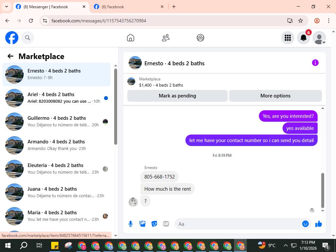Open the Chrome profile icon
The image size is (336, 252).
317,21
